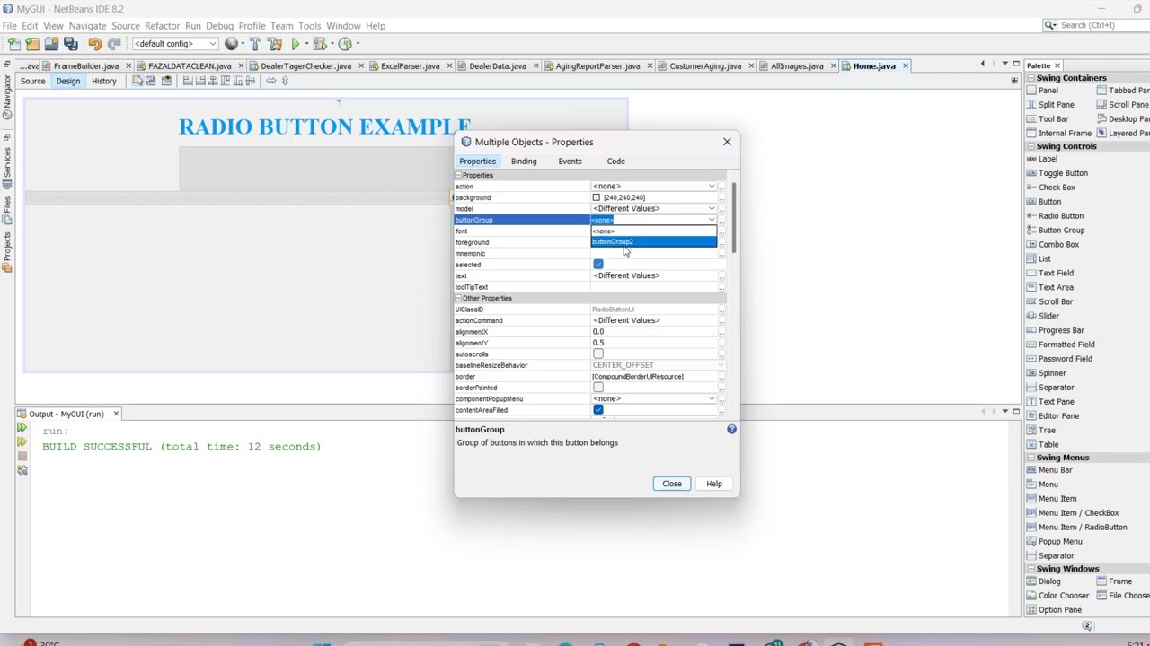Toggle the 'selected' property checkbox
This screenshot has width=1150, height=646.
tap(598, 265)
